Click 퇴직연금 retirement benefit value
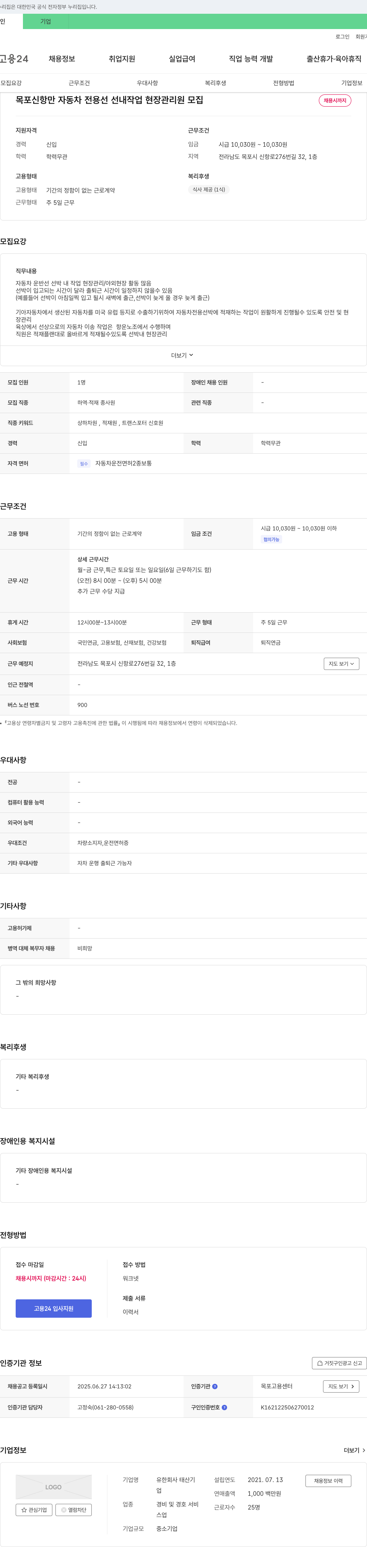 (x=271, y=642)
